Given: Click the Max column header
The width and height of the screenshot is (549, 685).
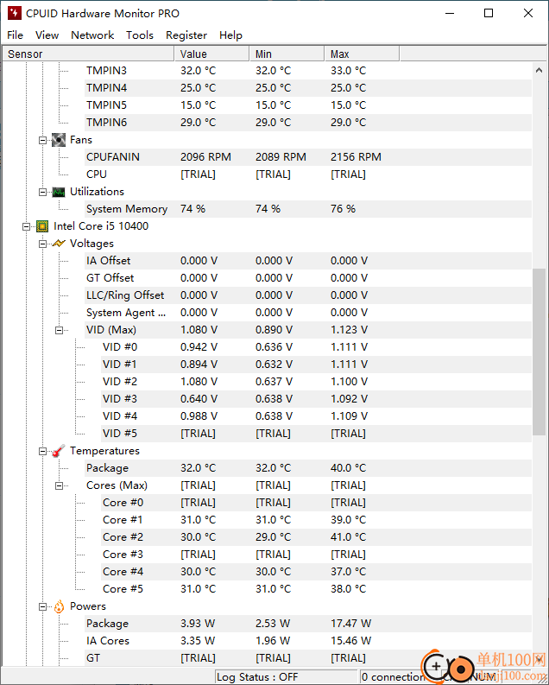Looking at the screenshot, I should 362,54.
